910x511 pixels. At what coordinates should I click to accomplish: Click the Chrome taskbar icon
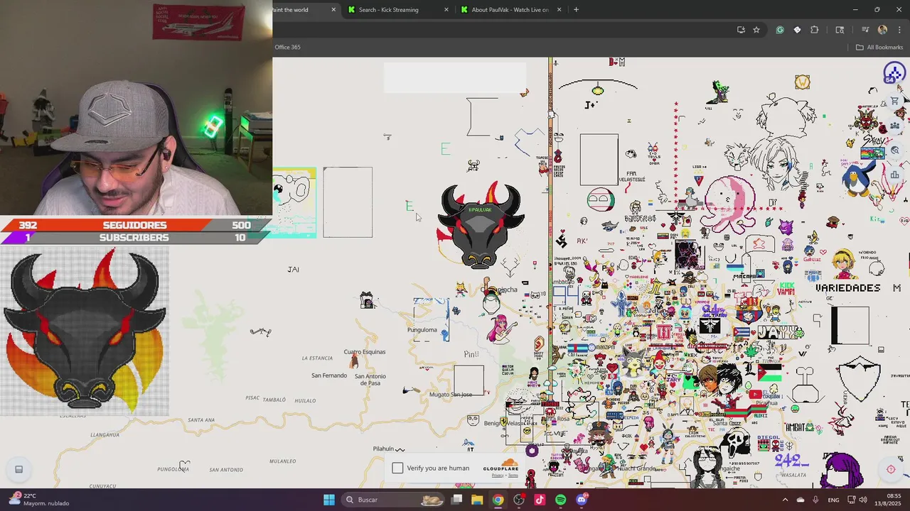(x=498, y=500)
